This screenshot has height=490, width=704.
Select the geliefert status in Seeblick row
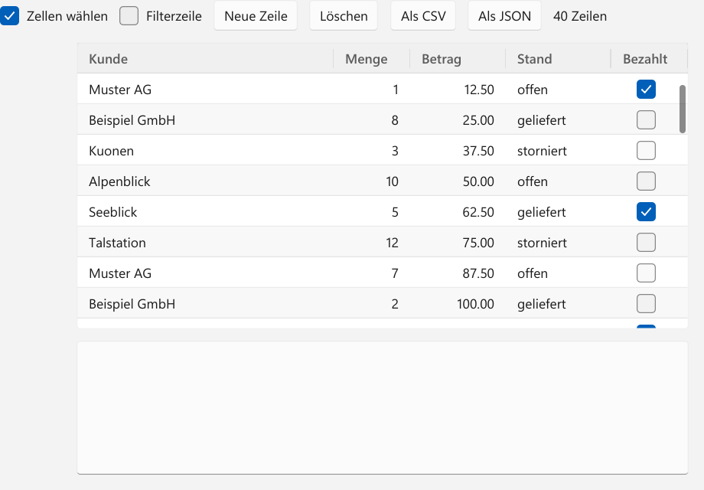[558, 211]
